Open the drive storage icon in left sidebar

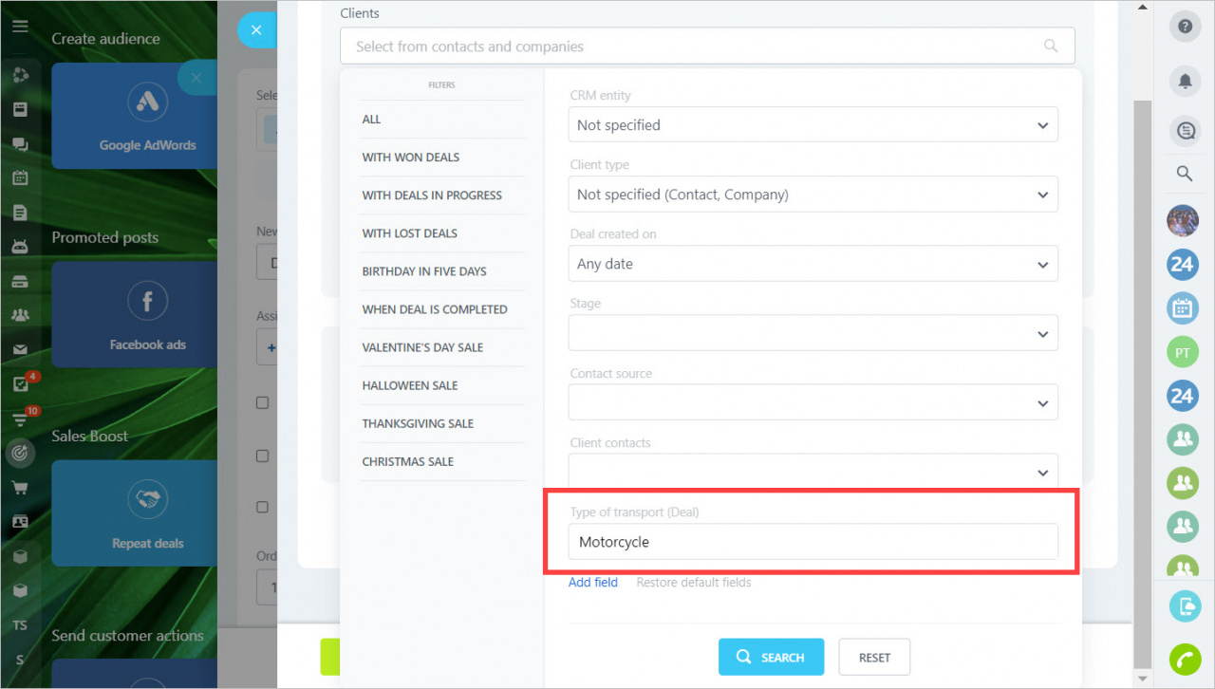click(20, 282)
